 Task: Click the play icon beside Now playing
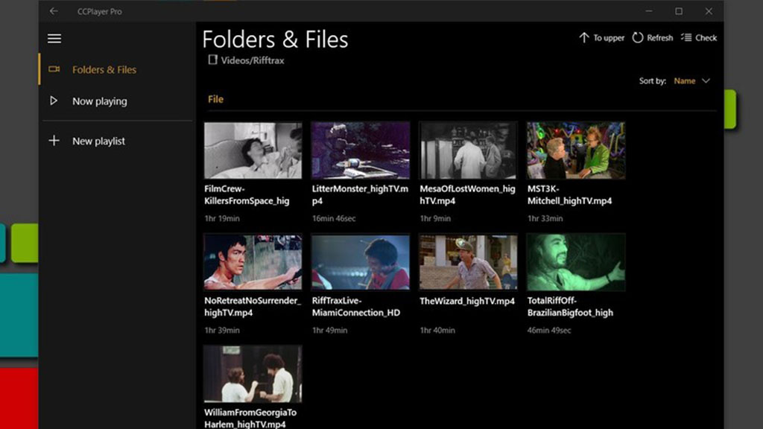click(x=54, y=101)
